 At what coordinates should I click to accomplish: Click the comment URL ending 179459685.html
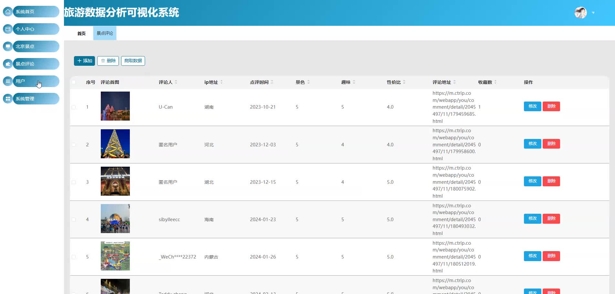[454, 107]
